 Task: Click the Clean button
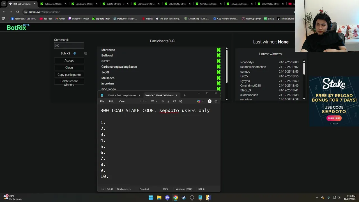[x=69, y=68]
